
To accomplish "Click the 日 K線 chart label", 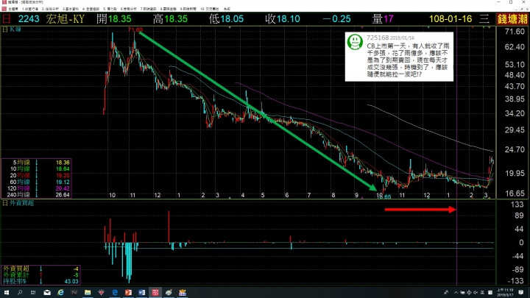I will pyautogui.click(x=12, y=29).
